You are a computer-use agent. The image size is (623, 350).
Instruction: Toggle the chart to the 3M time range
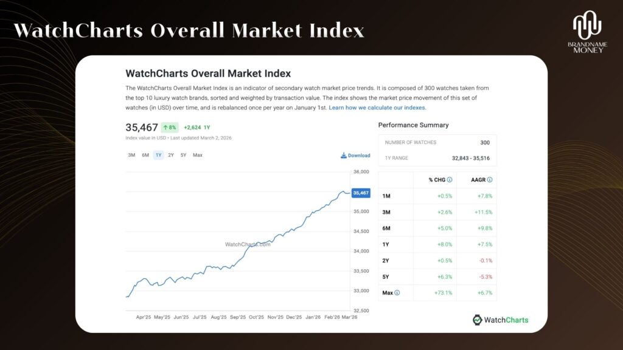(x=131, y=155)
